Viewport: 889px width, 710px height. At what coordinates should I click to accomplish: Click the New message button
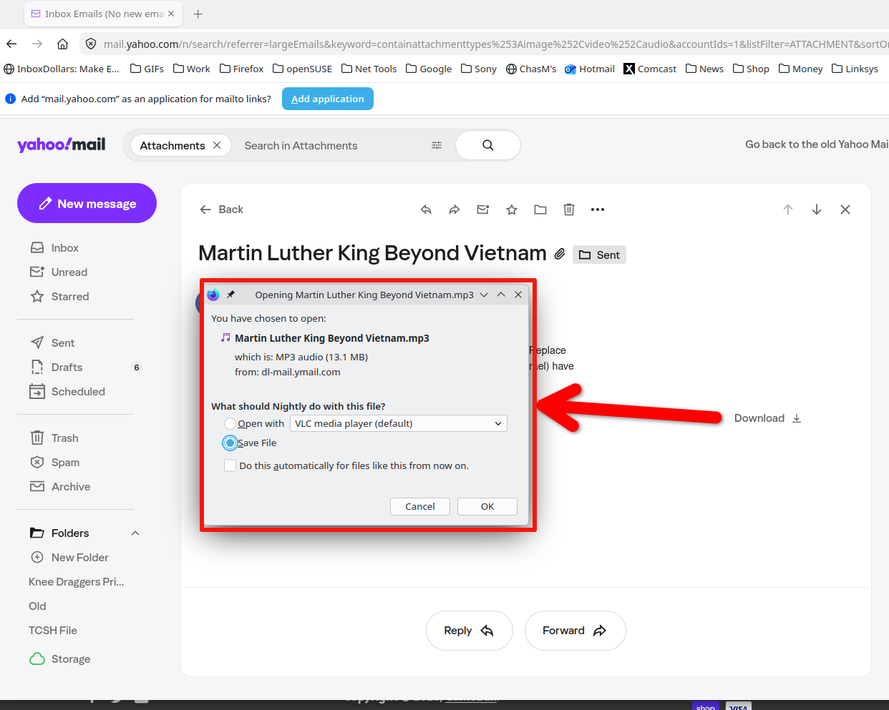[87, 204]
